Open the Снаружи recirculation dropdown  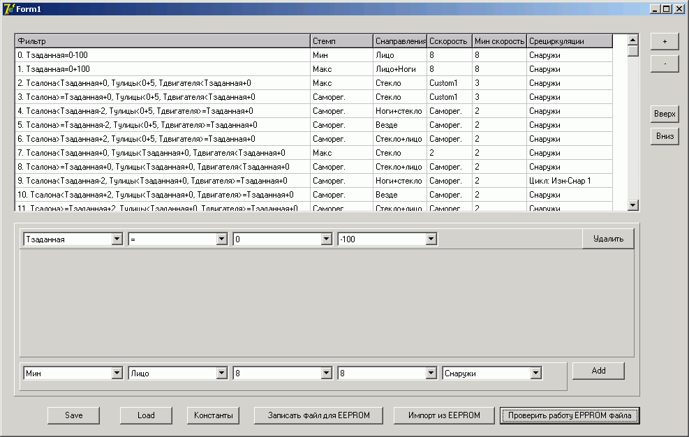(536, 373)
